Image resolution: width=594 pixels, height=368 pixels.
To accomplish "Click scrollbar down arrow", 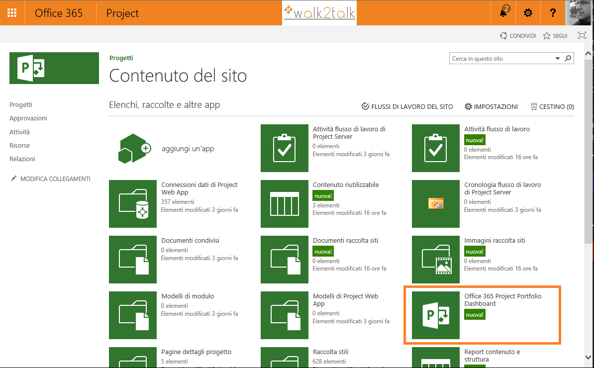I will click(589, 357).
